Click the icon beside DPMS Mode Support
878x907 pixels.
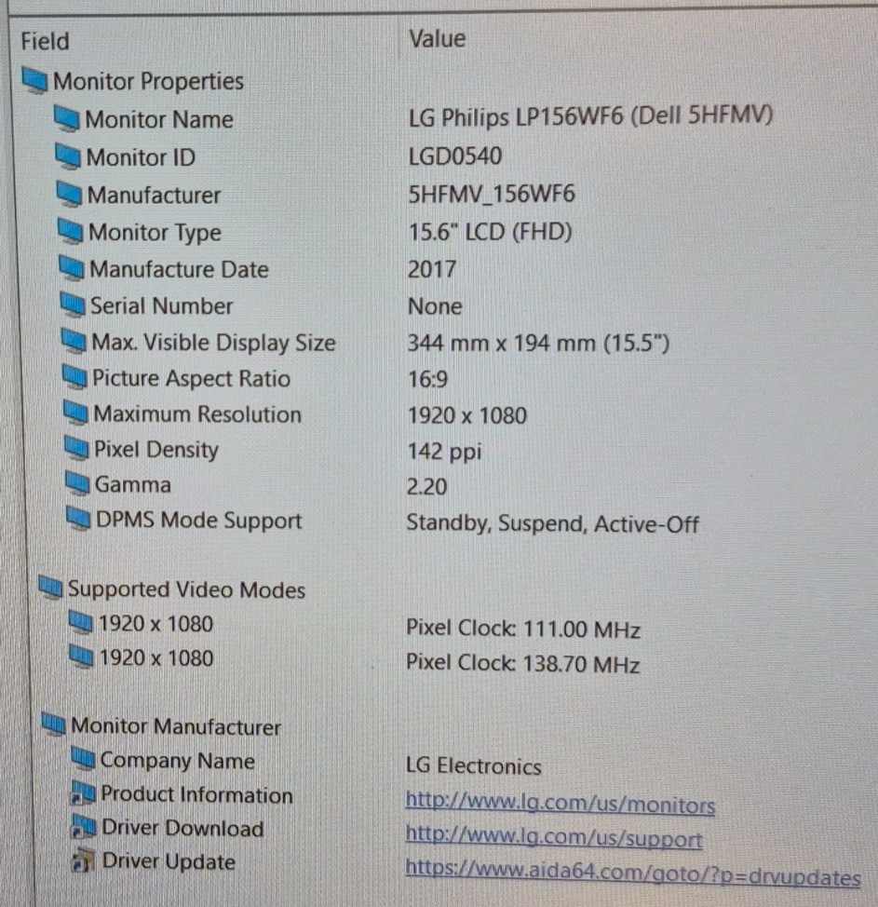78,519
